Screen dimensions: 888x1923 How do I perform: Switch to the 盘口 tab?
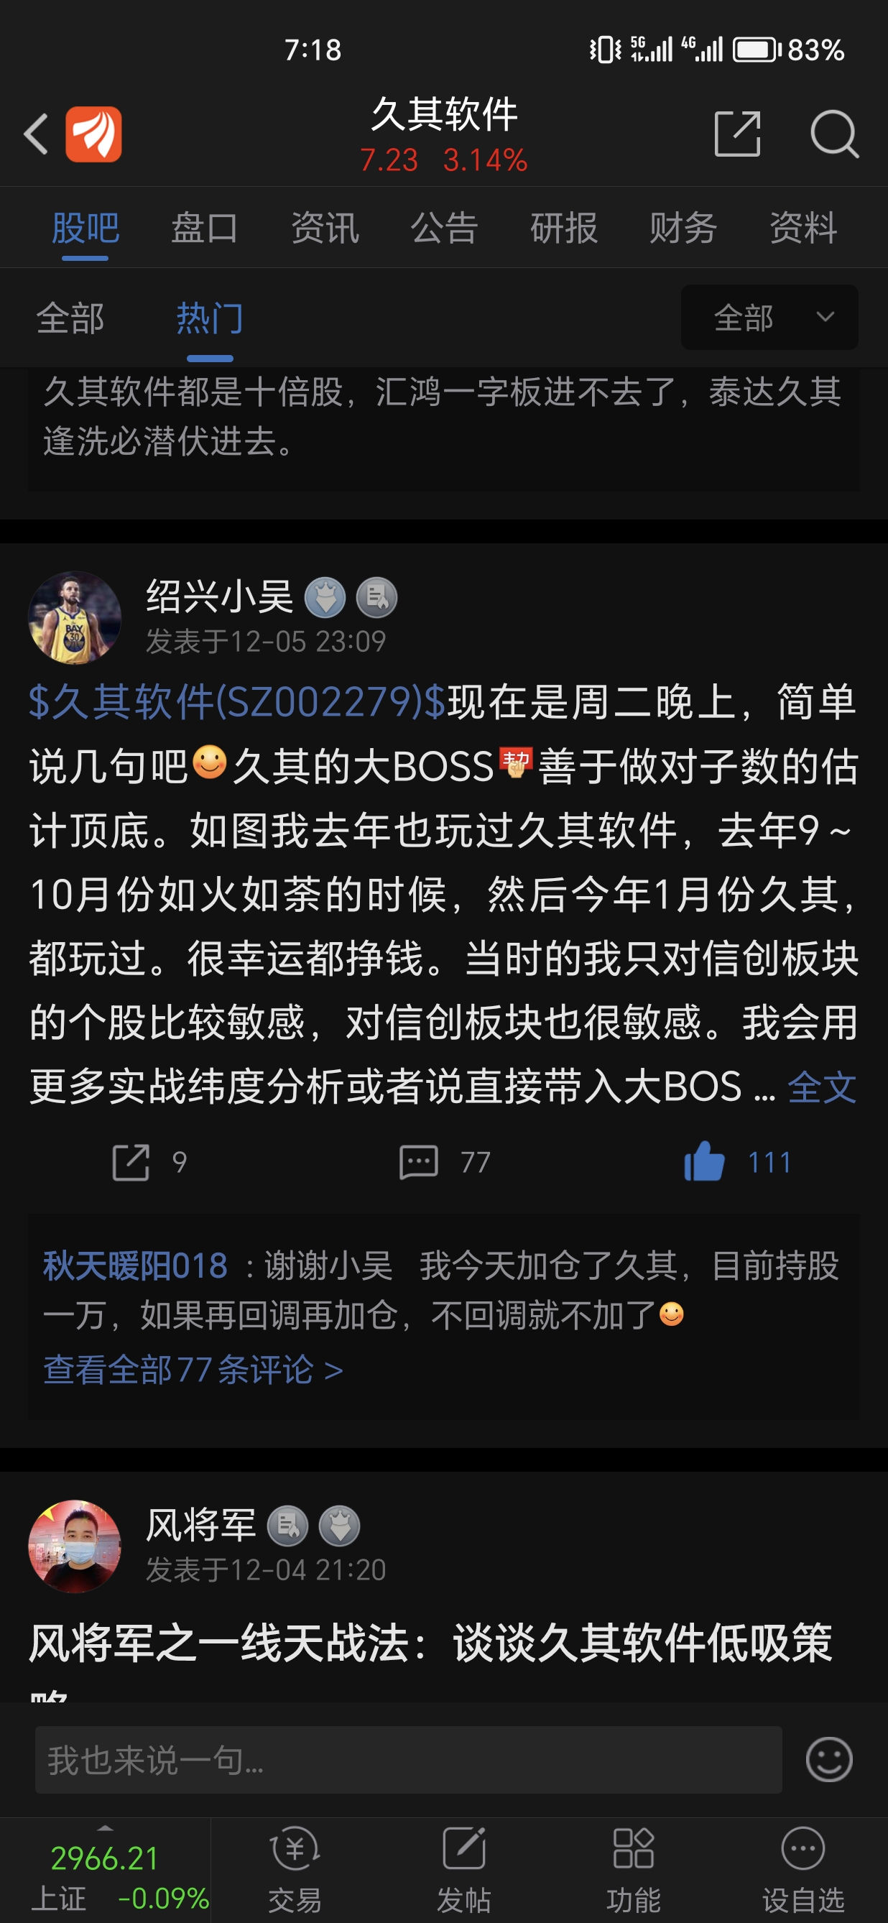[x=205, y=228]
